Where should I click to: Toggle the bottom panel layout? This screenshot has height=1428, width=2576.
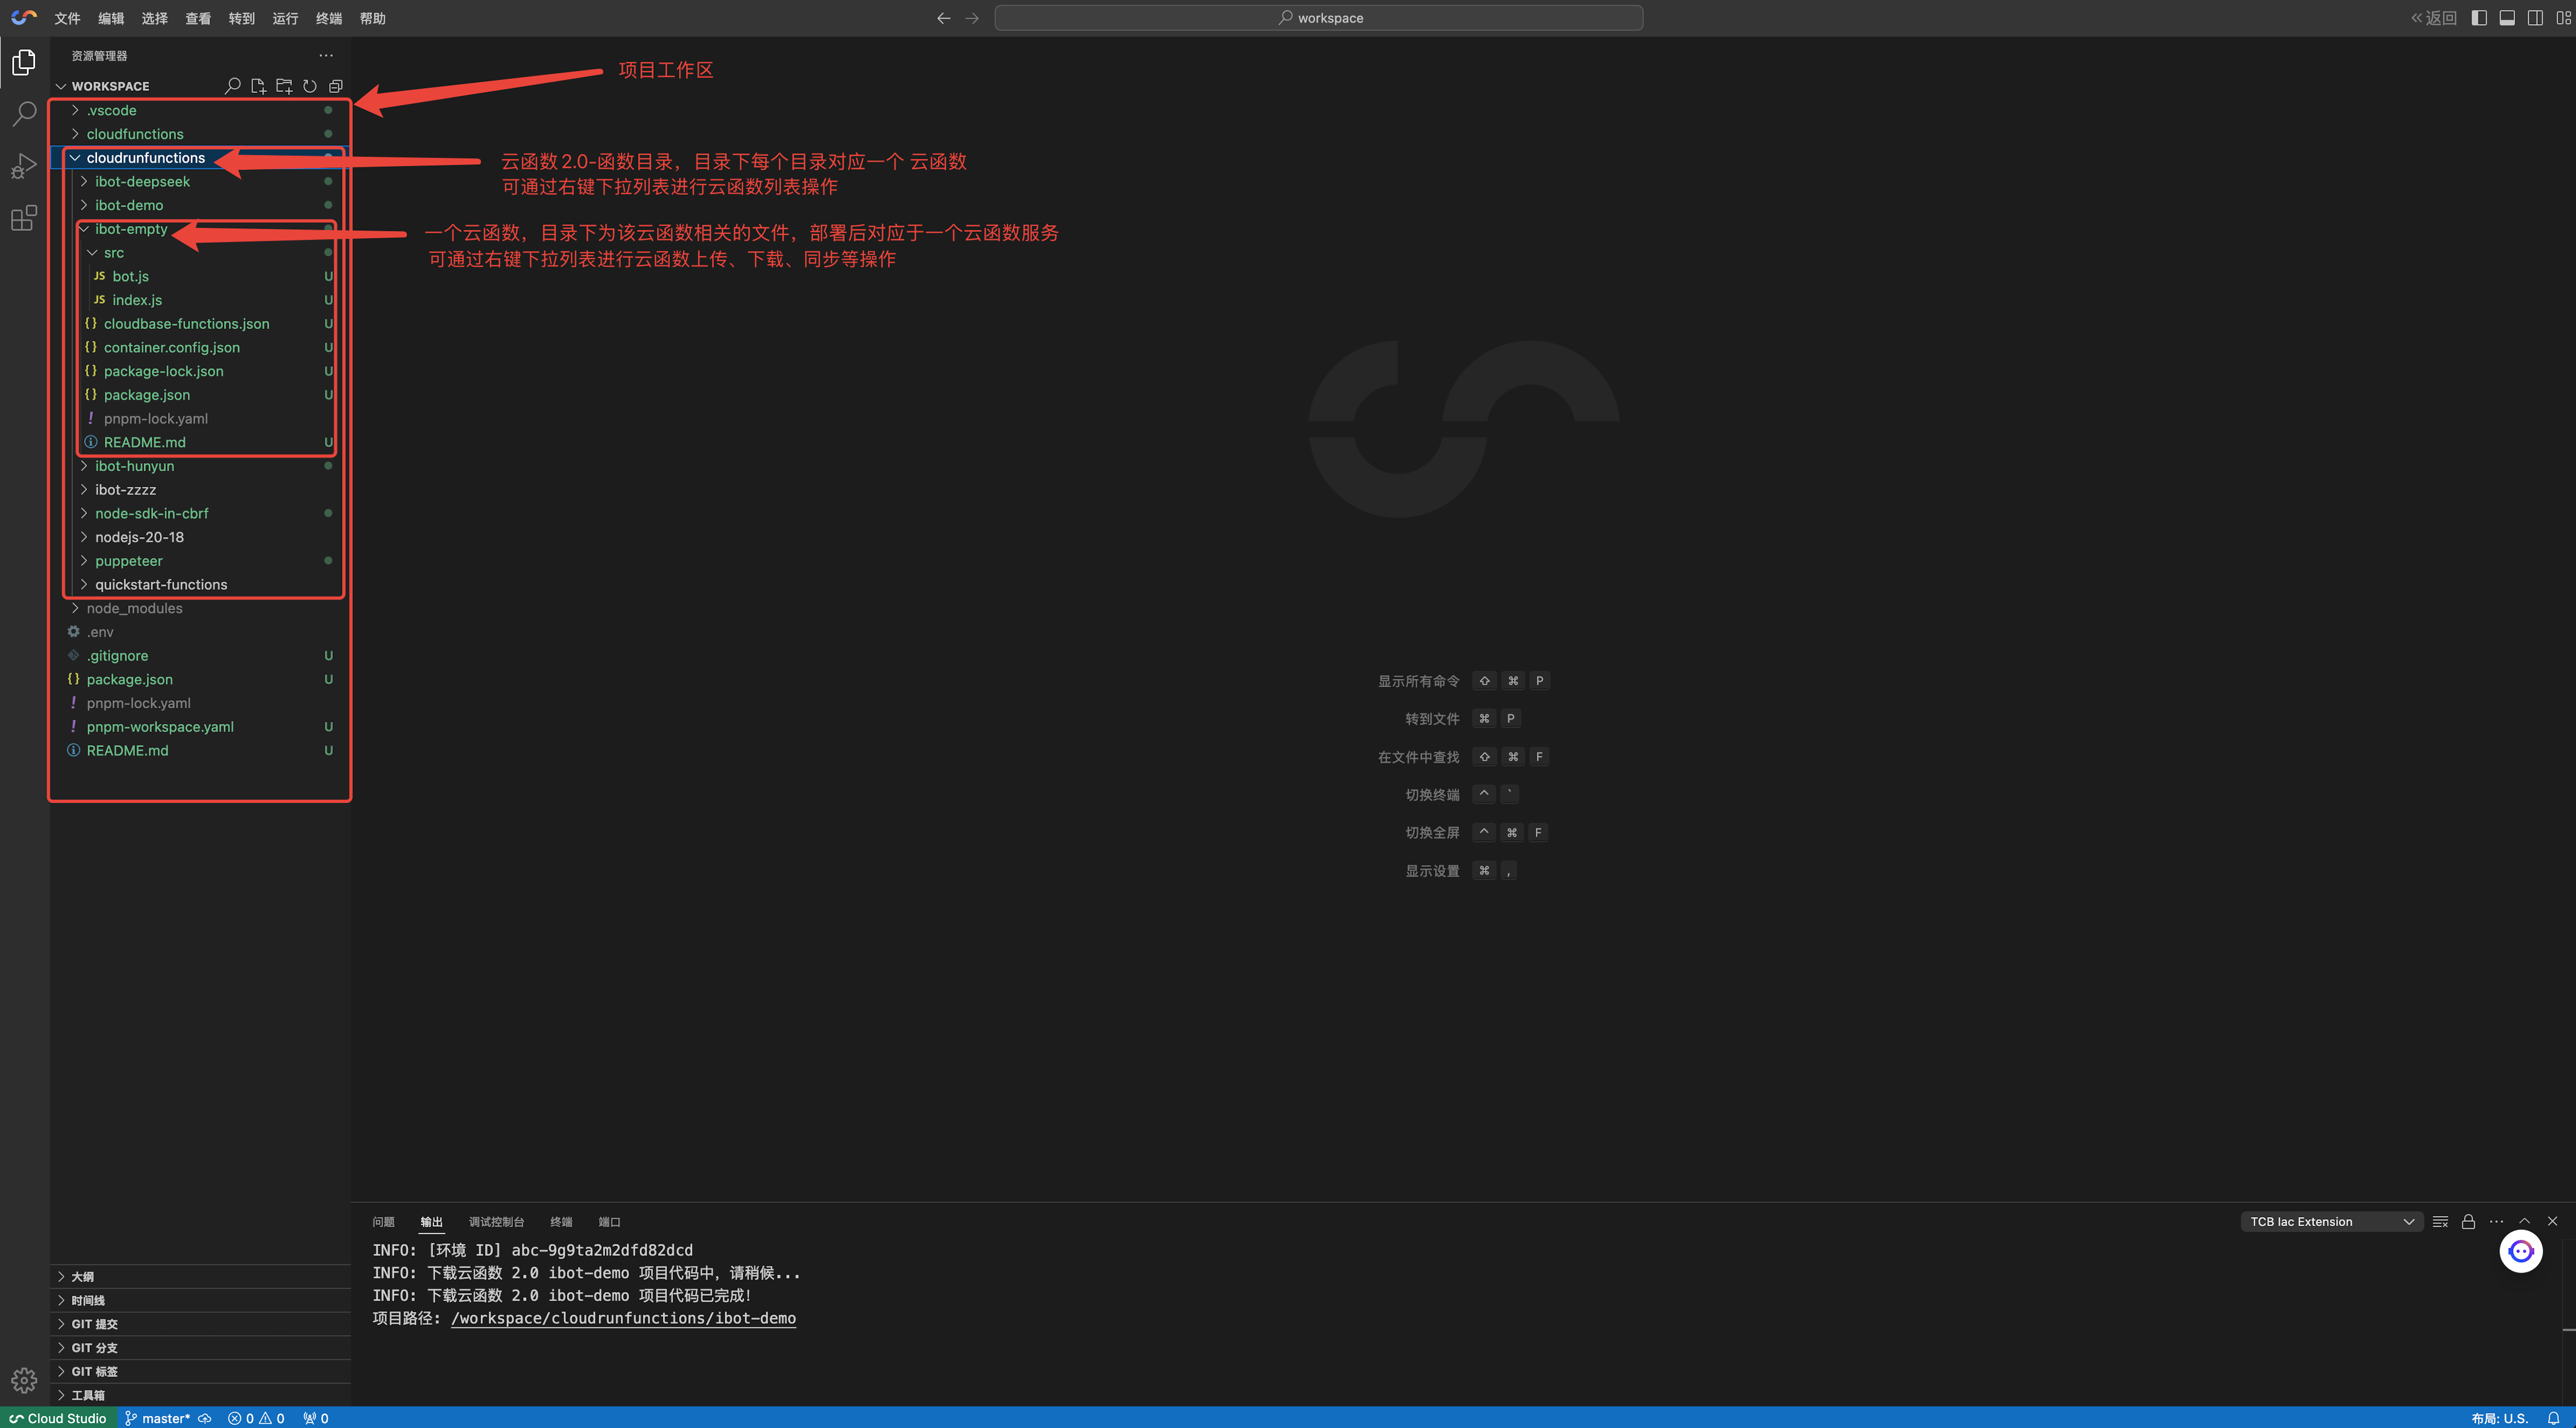2507,18
